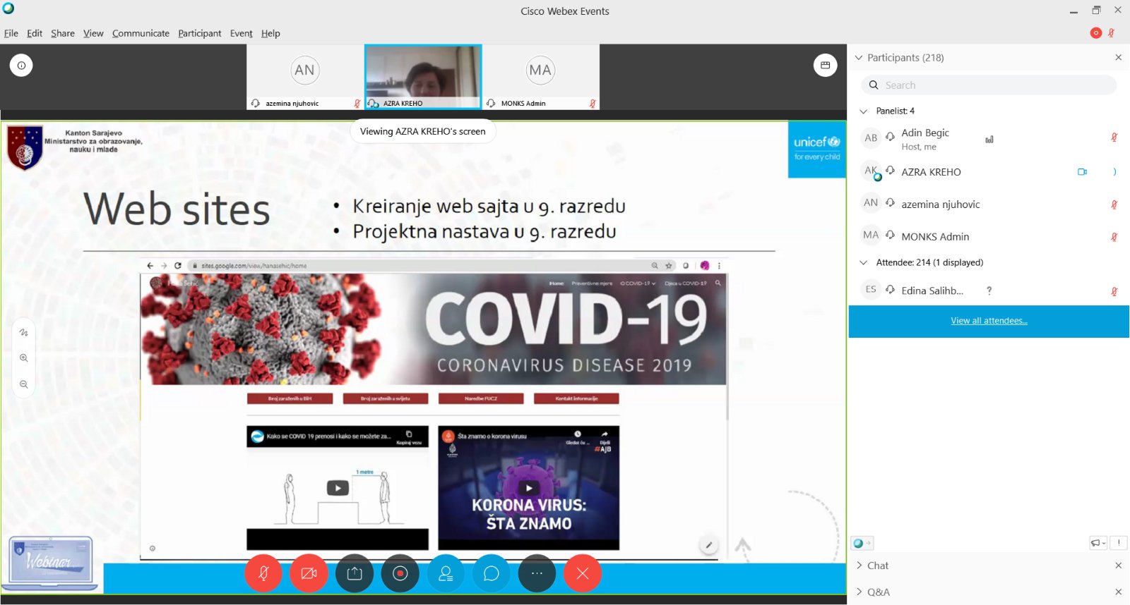The width and height of the screenshot is (1130, 605).
Task: Click the participants Search field
Action: (989, 85)
